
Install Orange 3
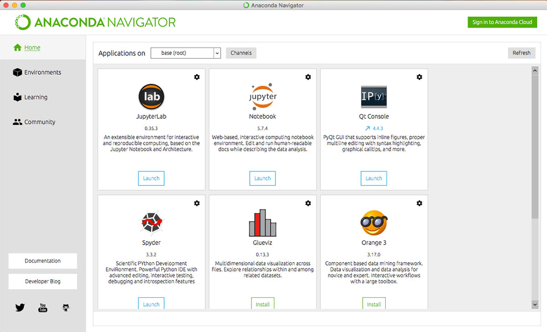point(374,303)
